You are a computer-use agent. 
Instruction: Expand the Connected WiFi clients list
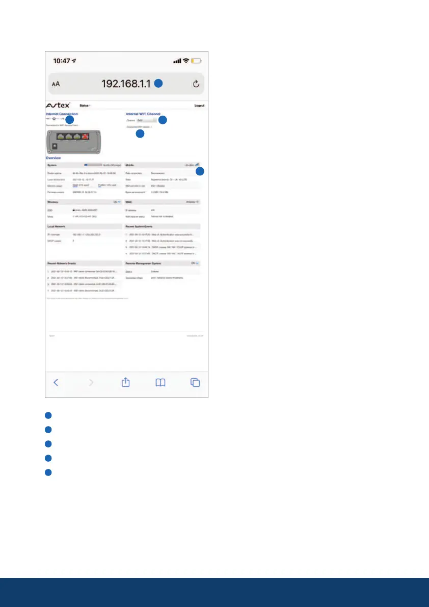tap(139, 127)
